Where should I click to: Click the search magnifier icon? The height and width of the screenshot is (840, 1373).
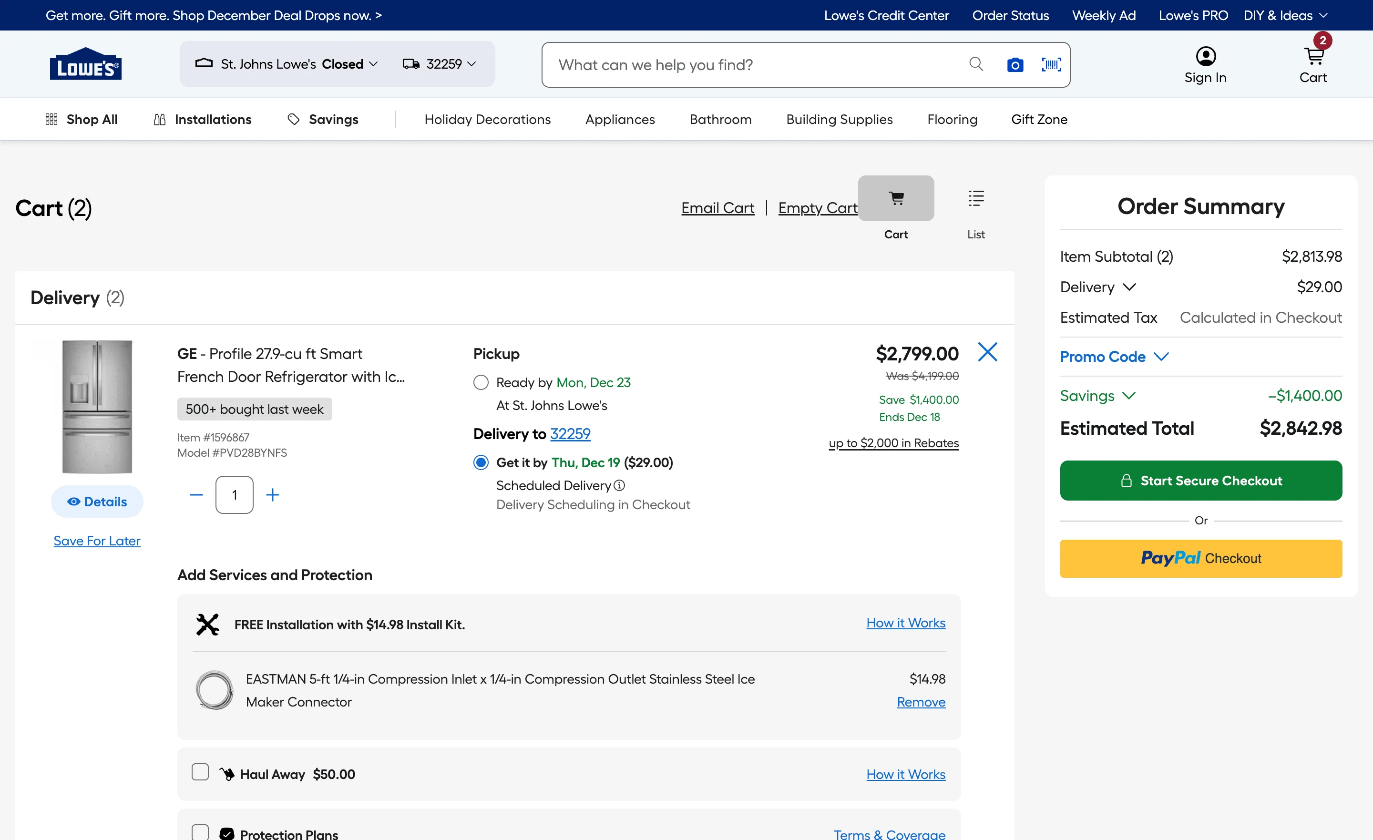click(x=976, y=64)
